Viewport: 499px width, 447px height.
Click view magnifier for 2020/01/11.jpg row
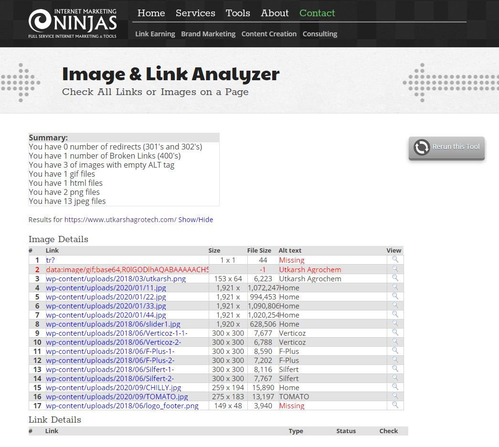[x=395, y=287]
